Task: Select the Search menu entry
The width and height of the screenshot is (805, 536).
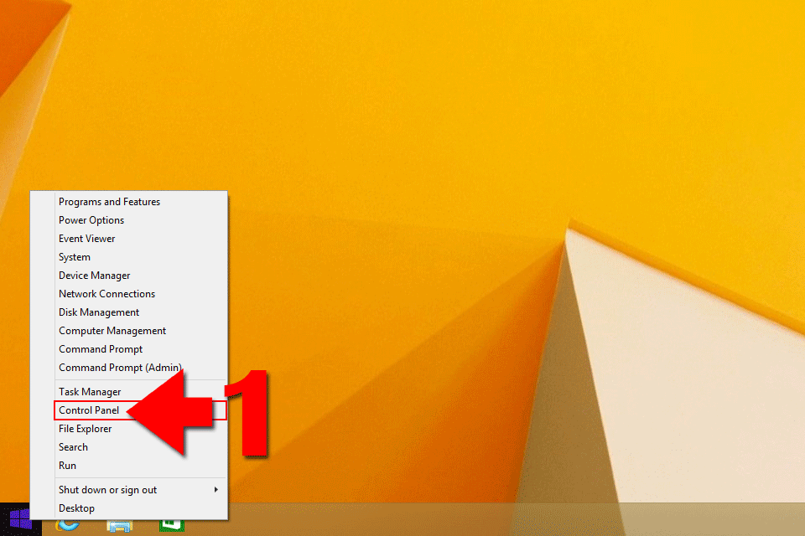Action: [x=74, y=447]
